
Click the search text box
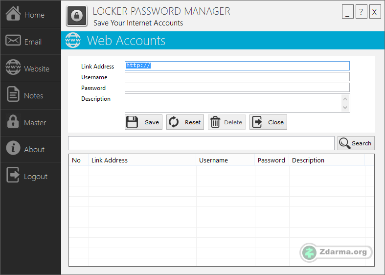pyautogui.click(x=202, y=143)
